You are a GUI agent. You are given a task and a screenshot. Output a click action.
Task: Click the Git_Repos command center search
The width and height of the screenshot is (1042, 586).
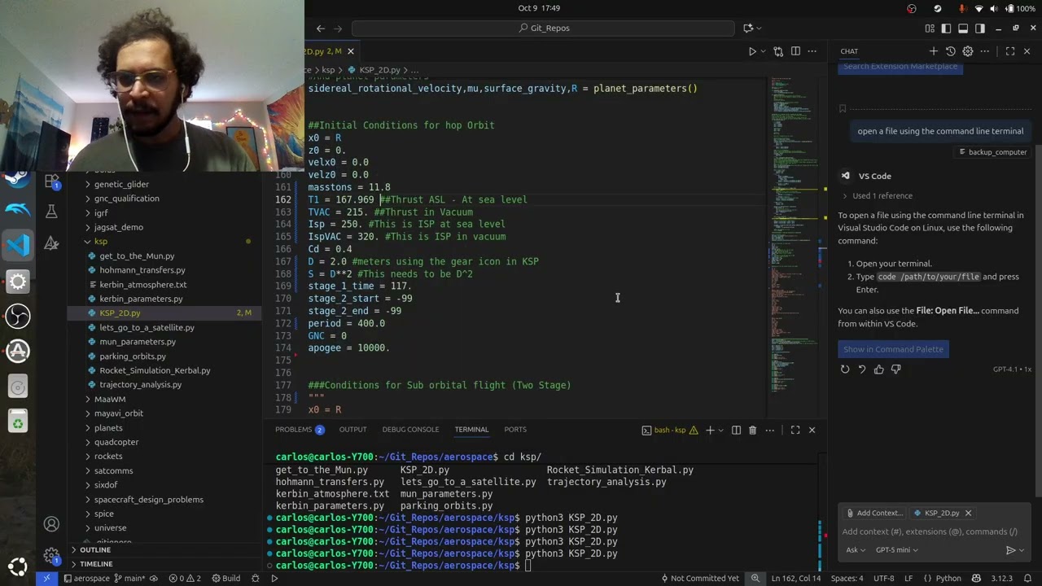click(x=545, y=28)
